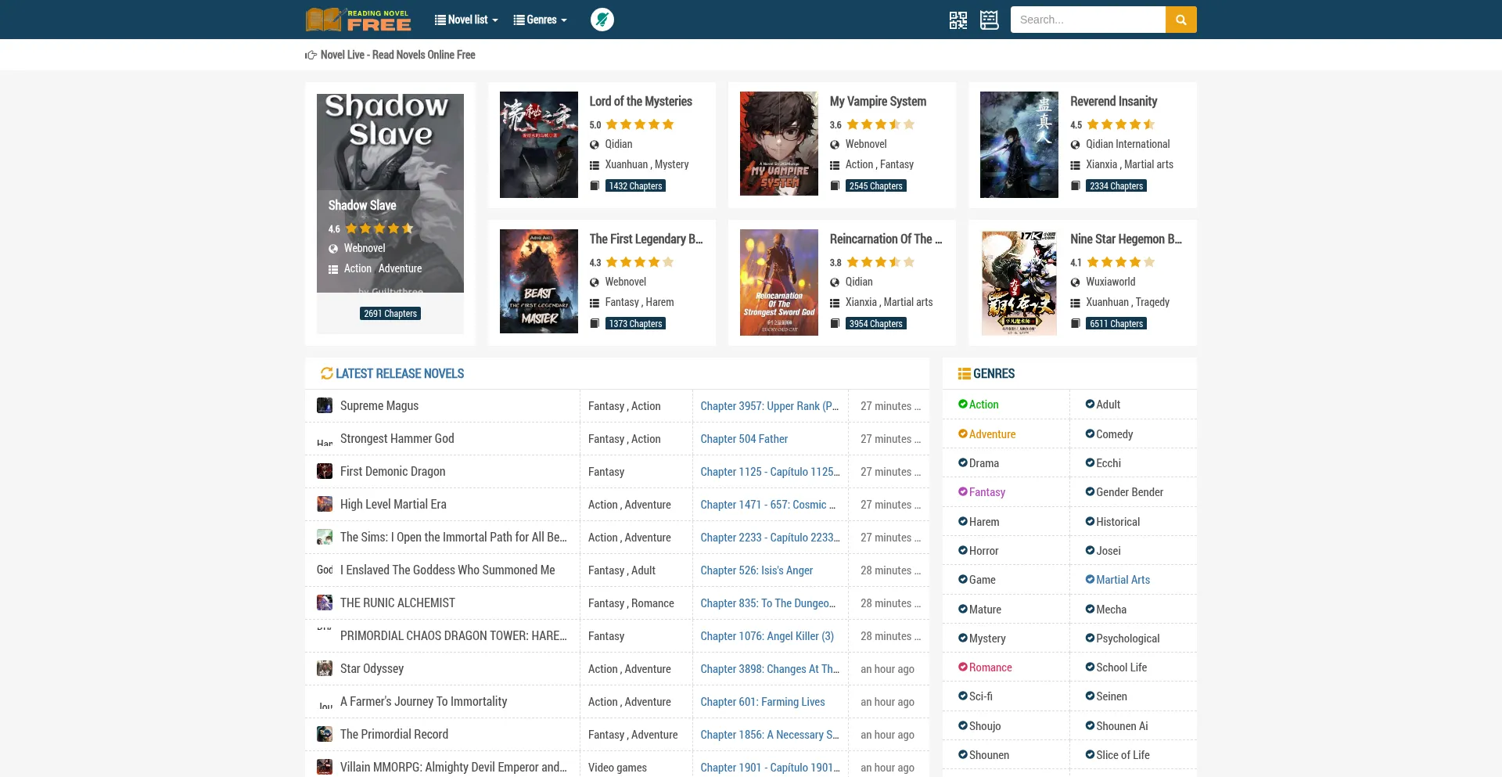Open Lord of the Mysteries cover thumbnail

coord(538,145)
